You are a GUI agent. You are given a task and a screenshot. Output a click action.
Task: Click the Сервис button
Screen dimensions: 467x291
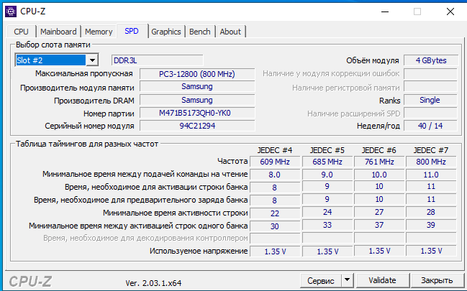pyautogui.click(x=320, y=280)
